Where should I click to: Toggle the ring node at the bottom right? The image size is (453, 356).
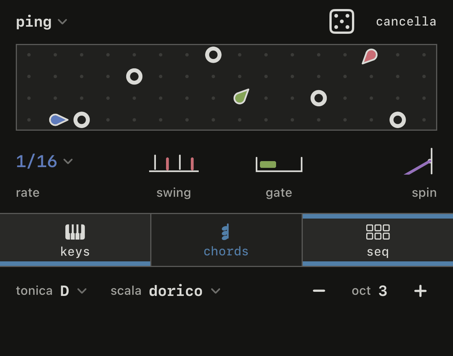(398, 120)
